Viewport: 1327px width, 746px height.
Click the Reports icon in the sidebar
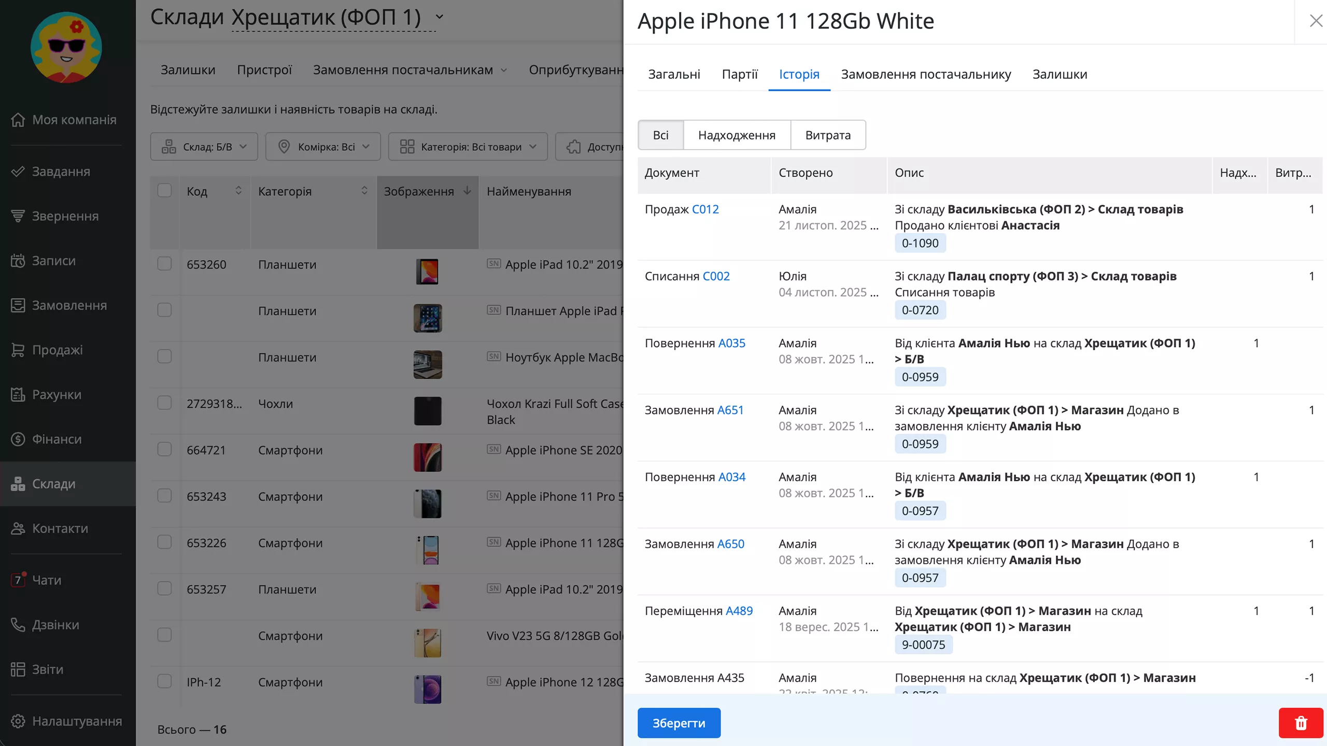click(18, 669)
